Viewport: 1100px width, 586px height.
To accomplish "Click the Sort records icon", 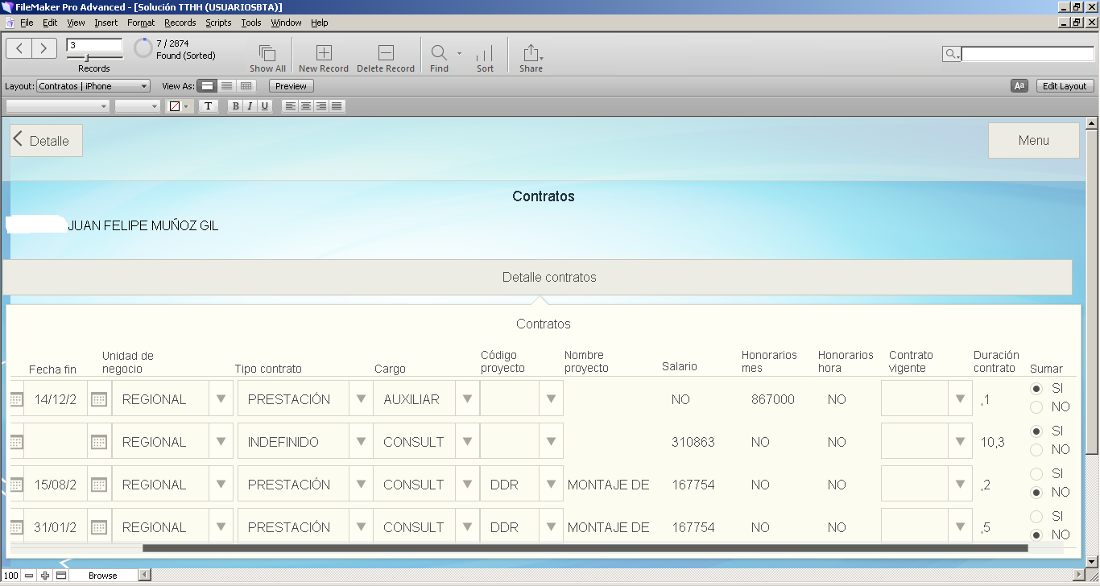I will pyautogui.click(x=485, y=54).
